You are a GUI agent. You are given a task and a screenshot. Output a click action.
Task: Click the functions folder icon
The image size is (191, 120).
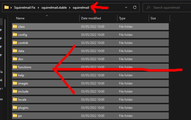(15, 67)
